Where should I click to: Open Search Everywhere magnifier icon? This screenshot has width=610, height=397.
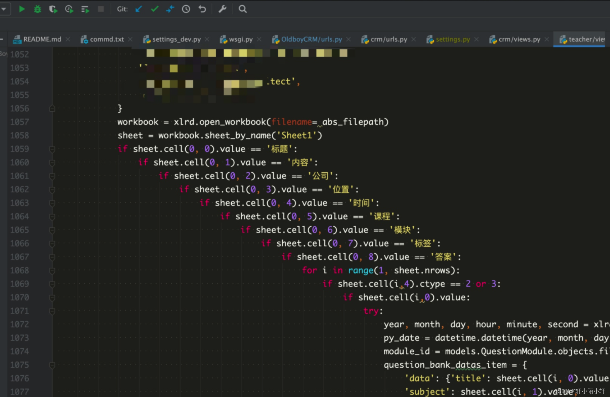pyautogui.click(x=243, y=9)
